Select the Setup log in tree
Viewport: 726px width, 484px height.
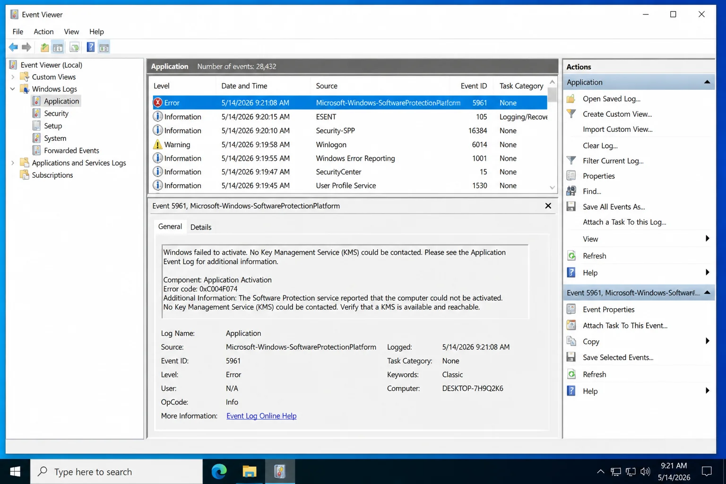pos(53,126)
